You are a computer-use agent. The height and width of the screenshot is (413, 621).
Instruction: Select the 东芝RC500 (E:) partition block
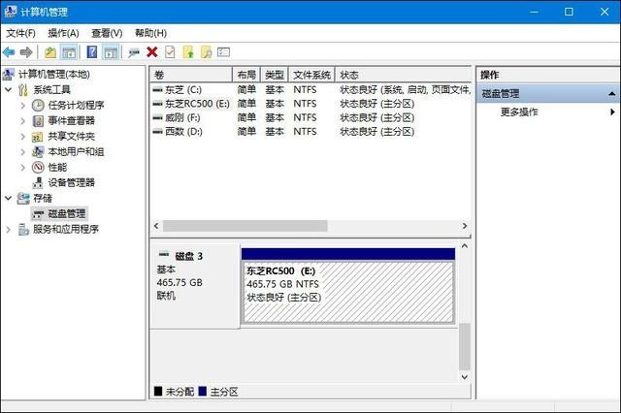tap(348, 293)
